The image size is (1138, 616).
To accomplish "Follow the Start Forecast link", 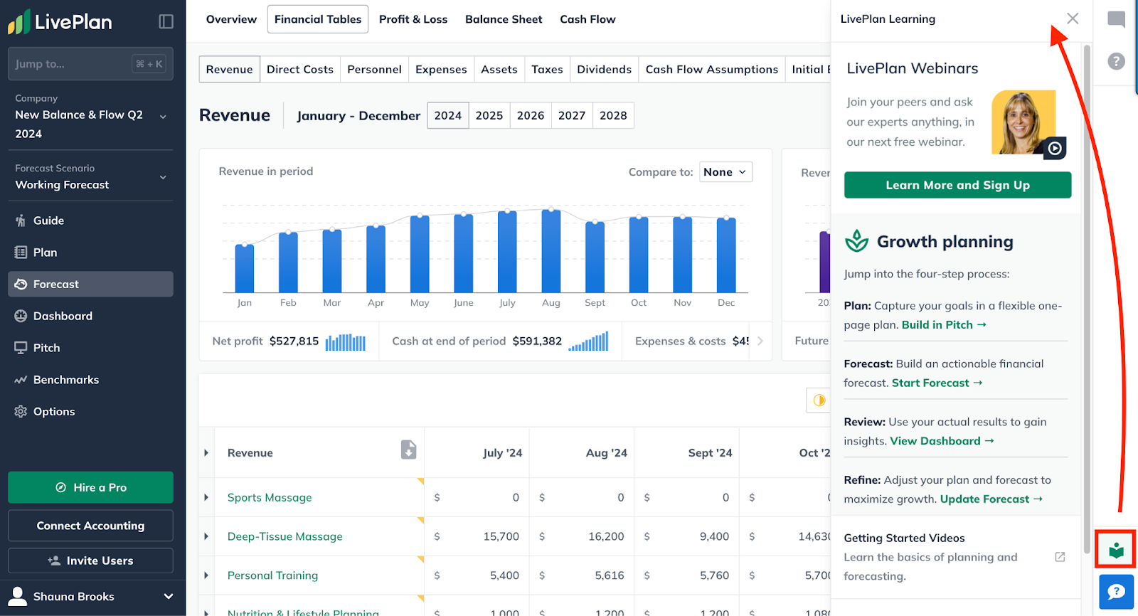I will (x=937, y=383).
